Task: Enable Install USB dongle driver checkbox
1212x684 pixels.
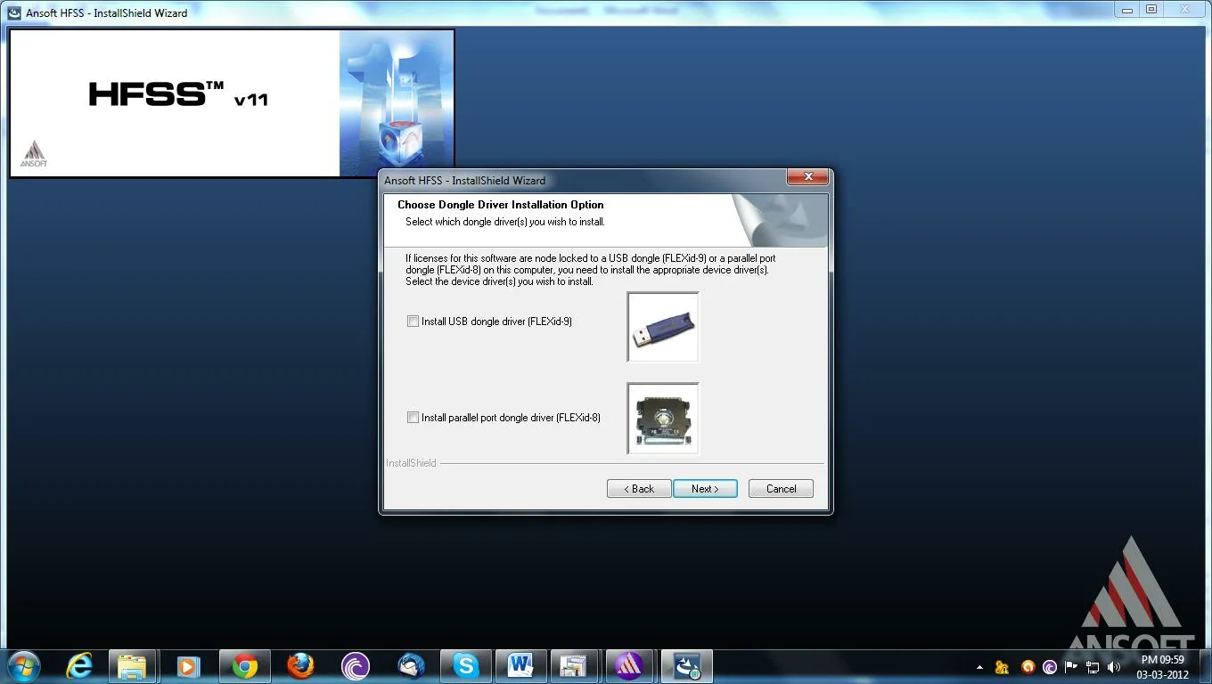Action: [413, 322]
